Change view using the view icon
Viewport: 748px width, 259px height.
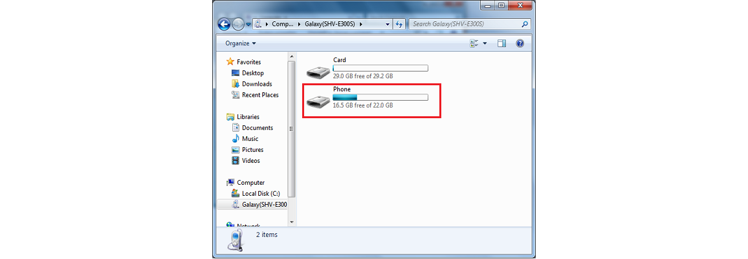pos(474,43)
